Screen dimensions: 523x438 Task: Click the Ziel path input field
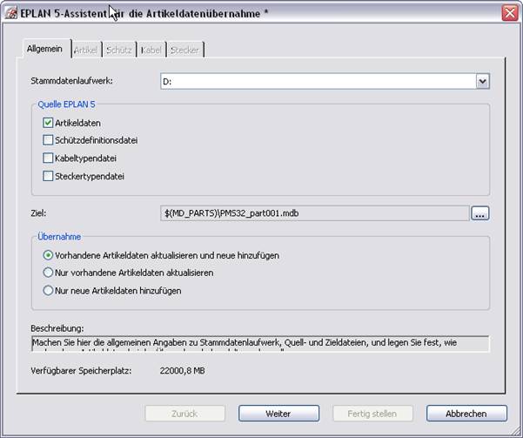313,212
